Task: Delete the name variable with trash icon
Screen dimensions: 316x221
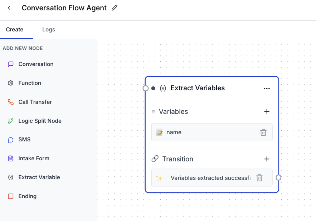Action: click(x=263, y=132)
